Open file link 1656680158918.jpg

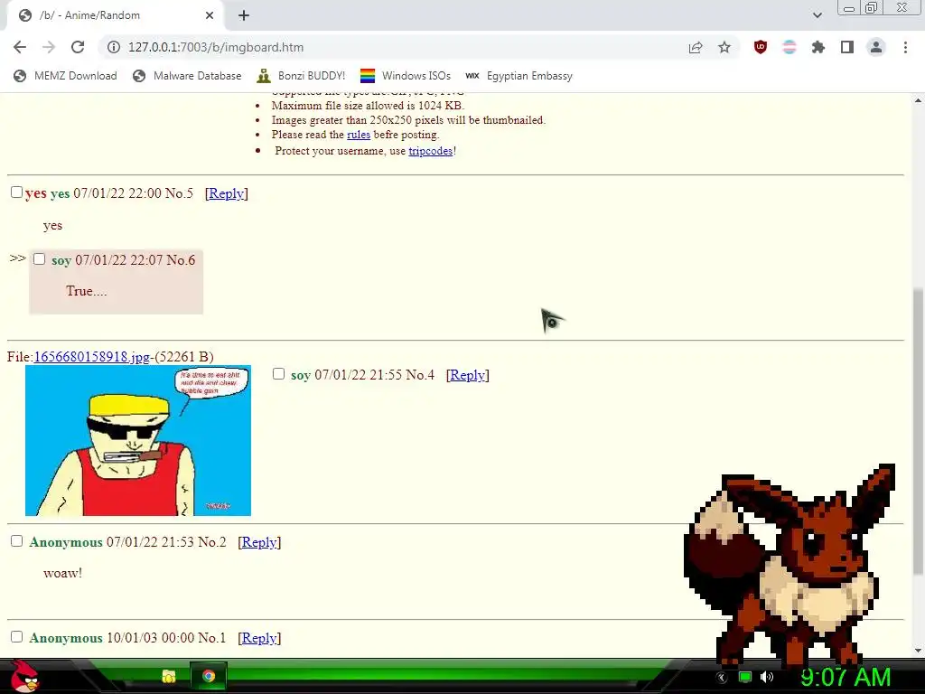point(92,356)
